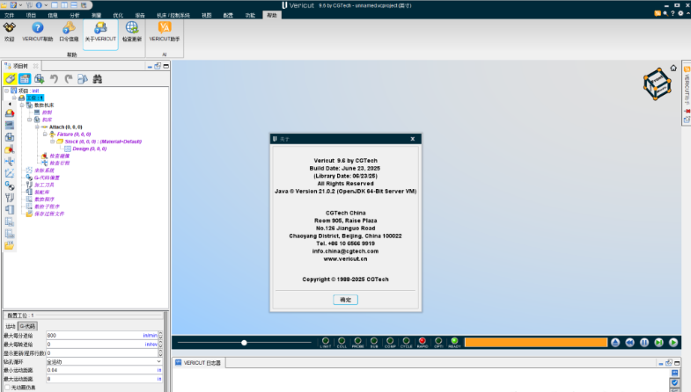The height and width of the screenshot is (392, 691).
Task: Click the 确定 button in About dialog
Action: pos(345,300)
